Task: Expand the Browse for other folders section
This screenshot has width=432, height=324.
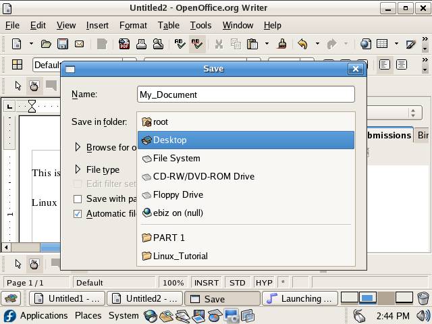Action: (78, 147)
